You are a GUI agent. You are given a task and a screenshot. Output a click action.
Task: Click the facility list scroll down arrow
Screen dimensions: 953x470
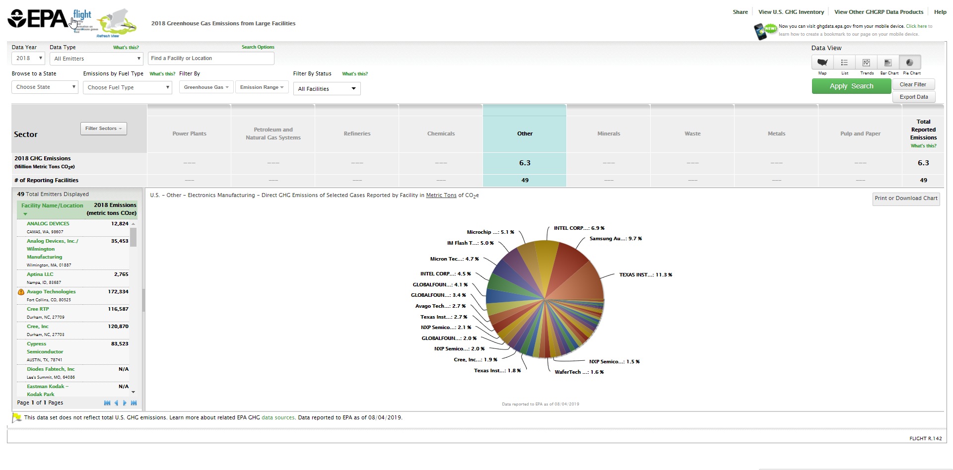point(133,392)
